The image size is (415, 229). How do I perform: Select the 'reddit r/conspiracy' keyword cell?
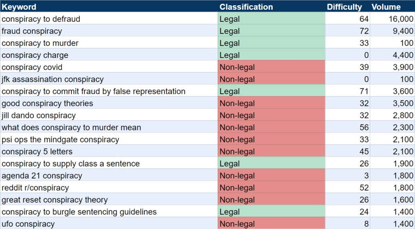(109, 188)
